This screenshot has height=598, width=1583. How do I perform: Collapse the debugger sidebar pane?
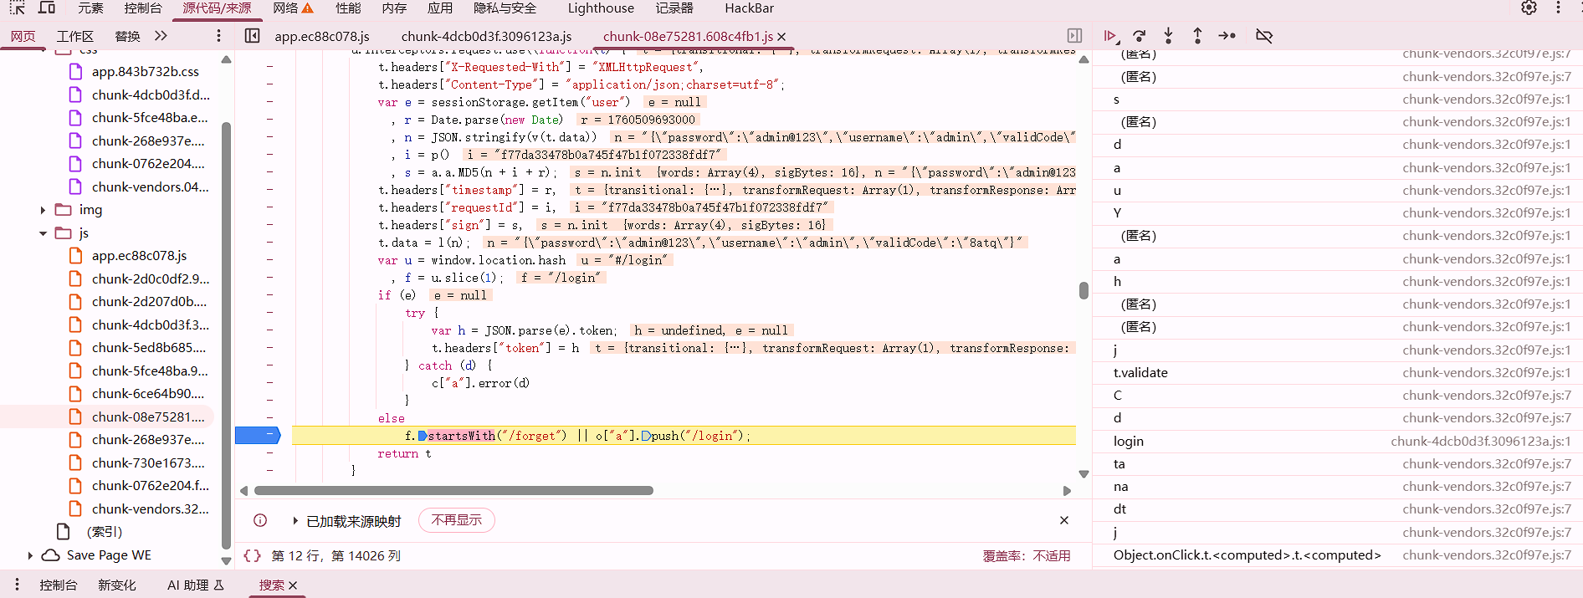coord(1074,36)
